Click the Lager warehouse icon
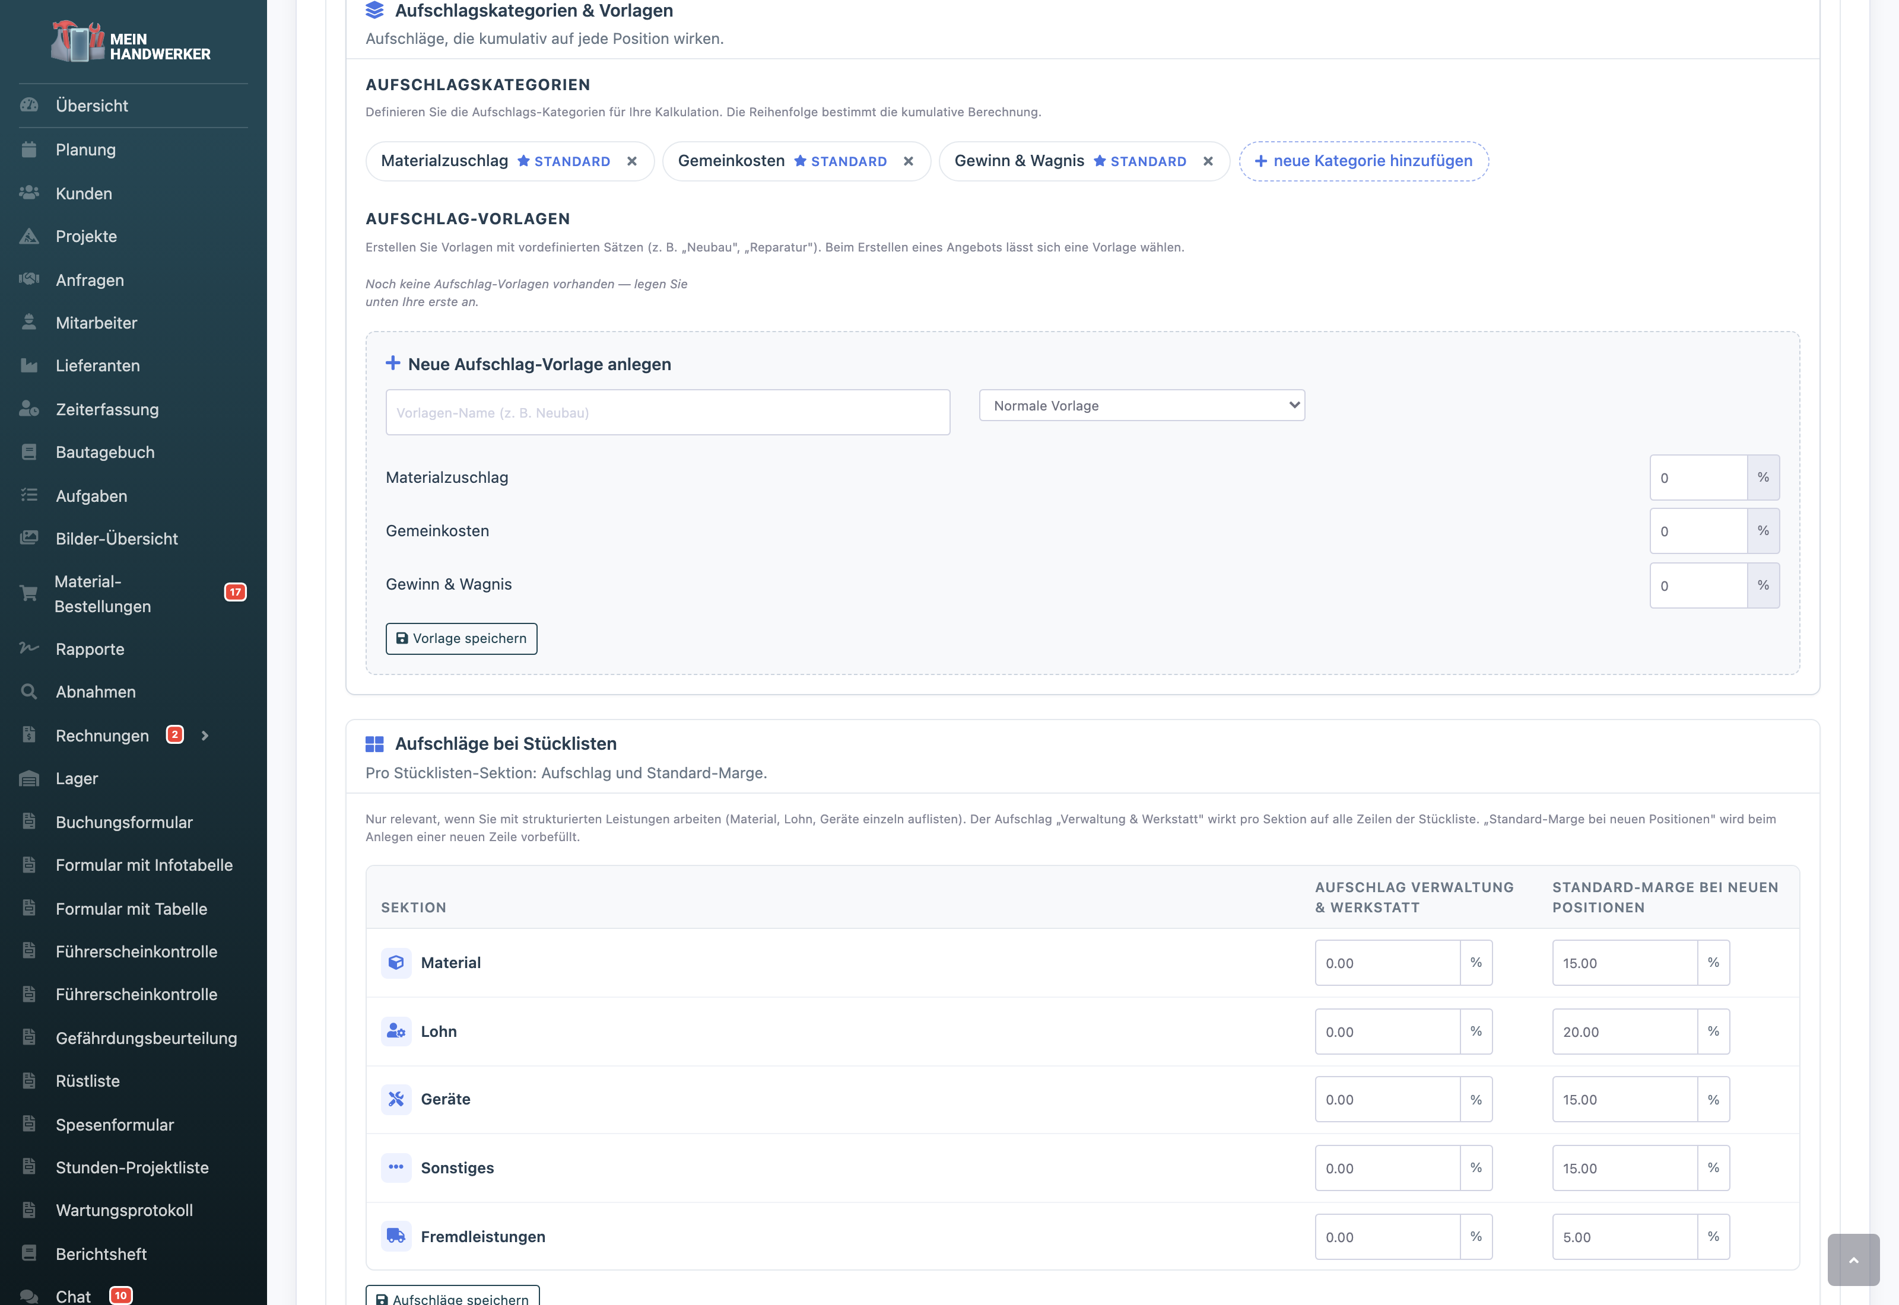 [30, 778]
